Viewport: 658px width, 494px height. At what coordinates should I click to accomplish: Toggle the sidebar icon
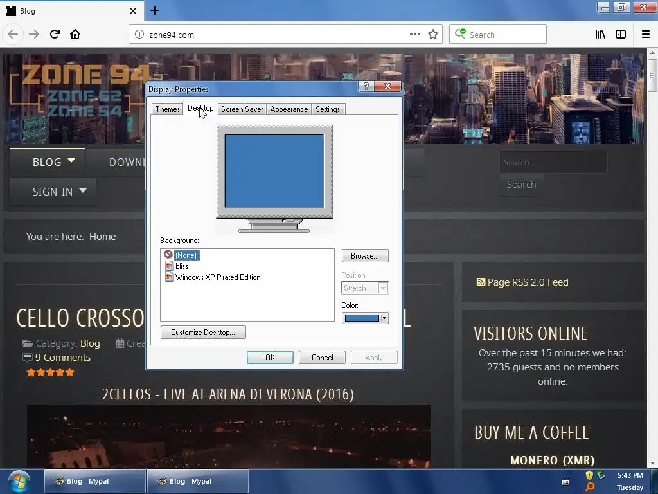point(621,35)
